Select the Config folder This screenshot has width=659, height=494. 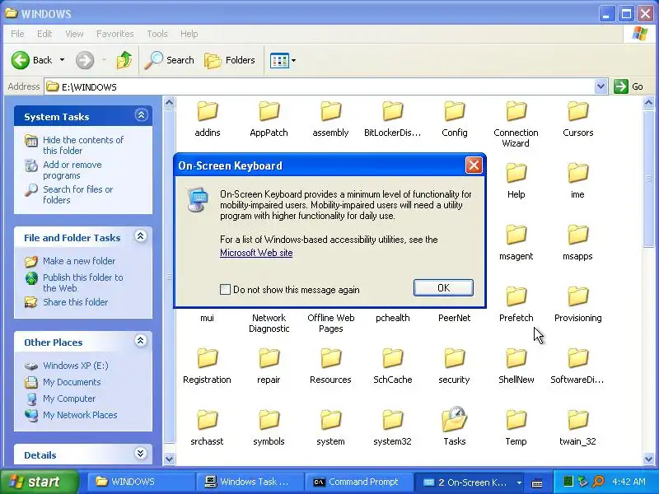pyautogui.click(x=455, y=119)
